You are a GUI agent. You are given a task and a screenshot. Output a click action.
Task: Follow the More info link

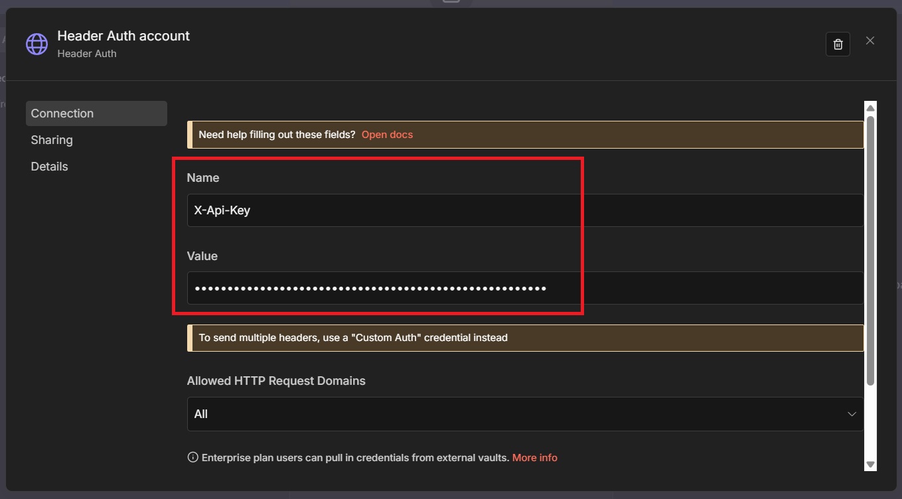tap(534, 458)
